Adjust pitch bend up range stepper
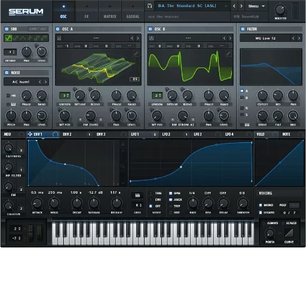This screenshot has width=306, height=306. (x=16, y=229)
